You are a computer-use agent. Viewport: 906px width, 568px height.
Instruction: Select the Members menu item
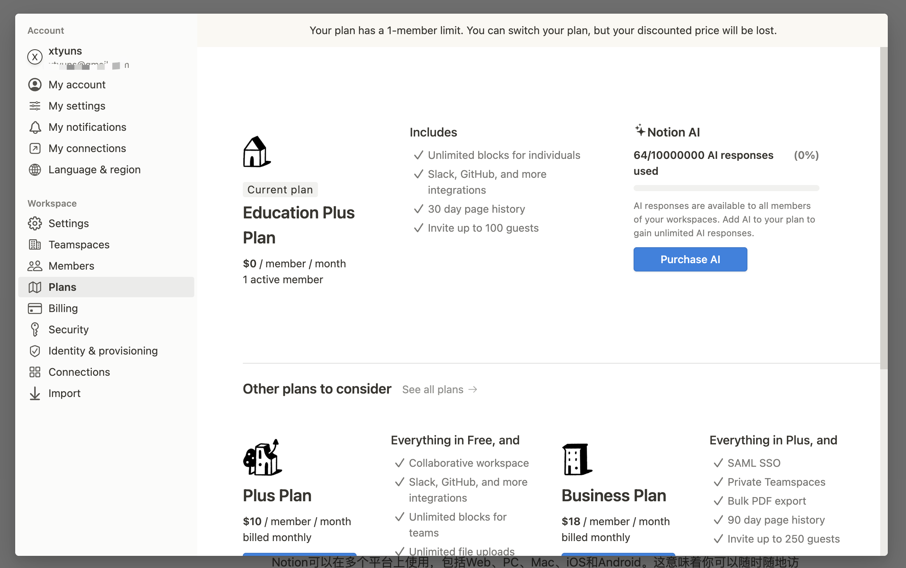[x=71, y=266]
